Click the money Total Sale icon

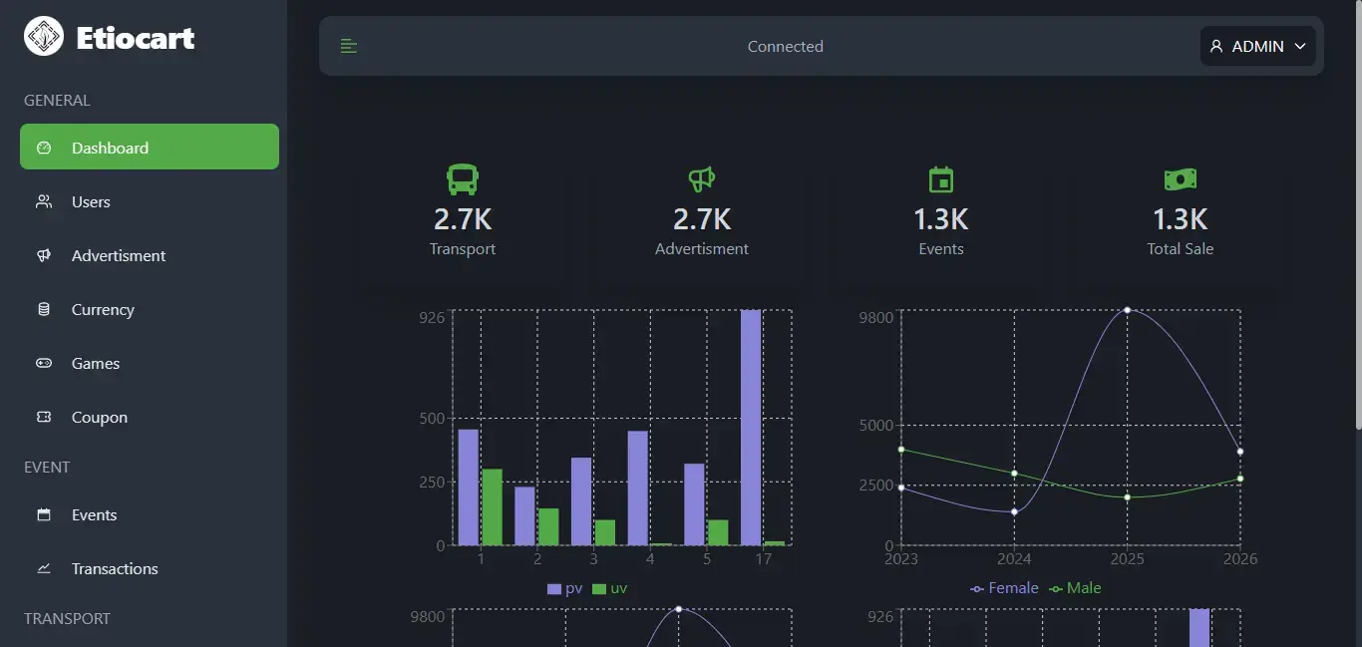point(1181,179)
